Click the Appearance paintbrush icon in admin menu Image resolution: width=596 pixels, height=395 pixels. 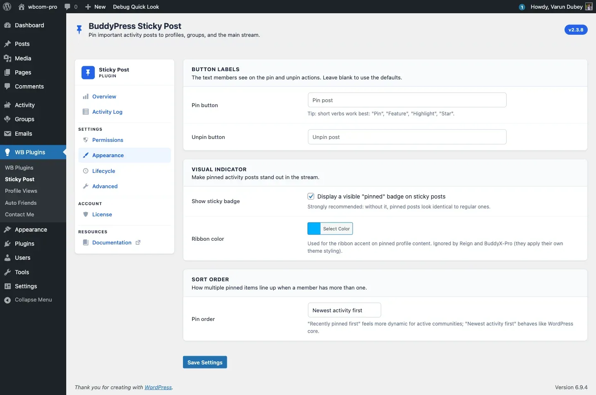click(7, 230)
